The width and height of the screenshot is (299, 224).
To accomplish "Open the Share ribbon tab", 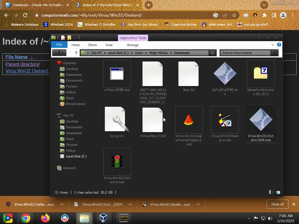I will pyautogui.click(x=93, y=45).
